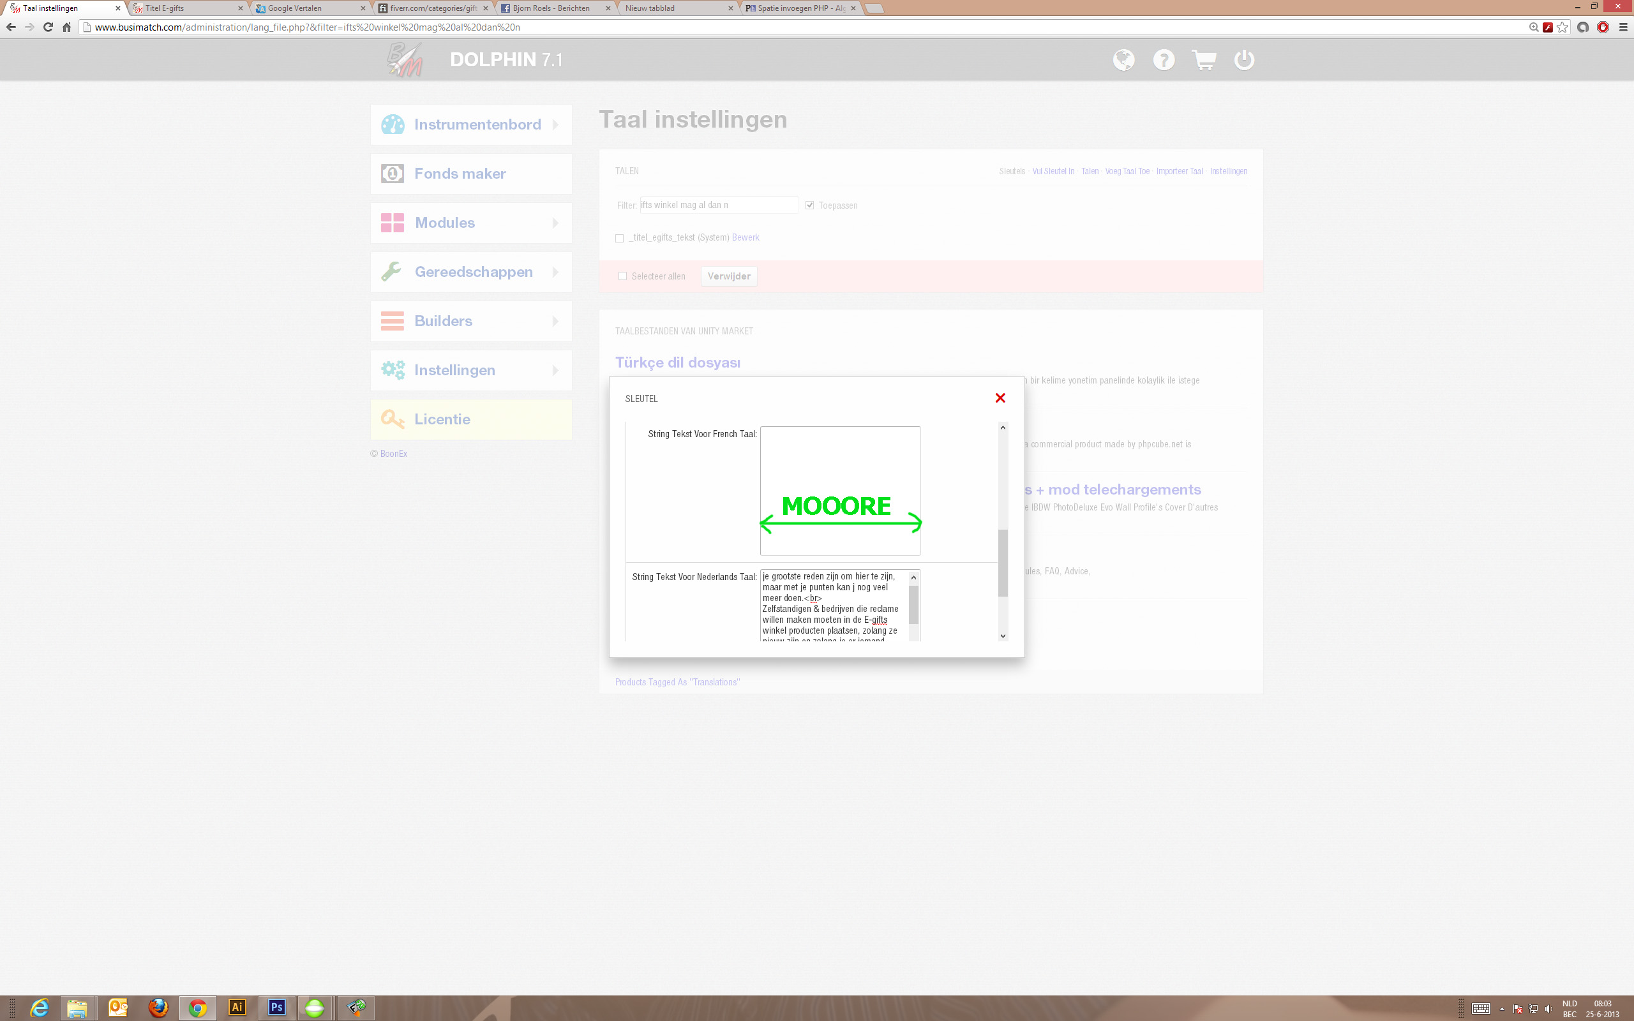Click the Instrumentenbord dashboard icon
The width and height of the screenshot is (1634, 1021).
click(x=393, y=124)
